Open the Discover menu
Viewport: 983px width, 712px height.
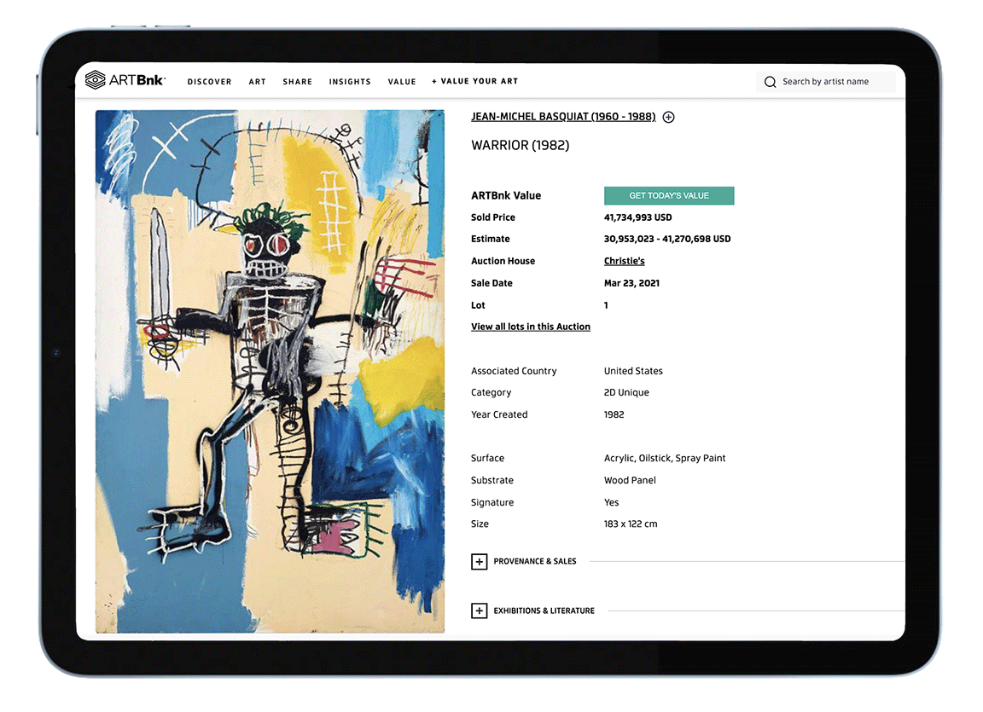209,82
